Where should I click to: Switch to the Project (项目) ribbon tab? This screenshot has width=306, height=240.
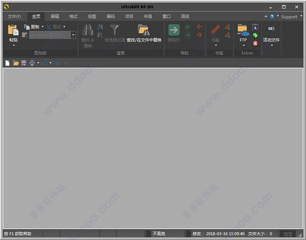(129, 17)
